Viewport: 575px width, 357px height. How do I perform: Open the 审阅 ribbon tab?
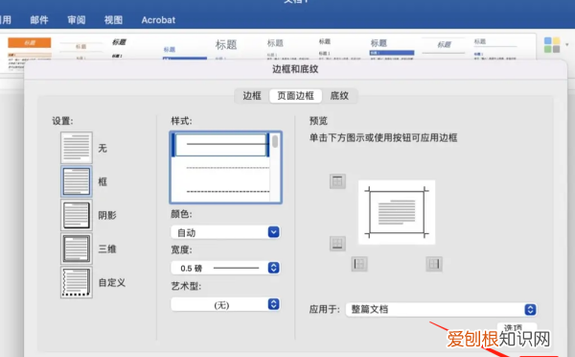tap(77, 20)
